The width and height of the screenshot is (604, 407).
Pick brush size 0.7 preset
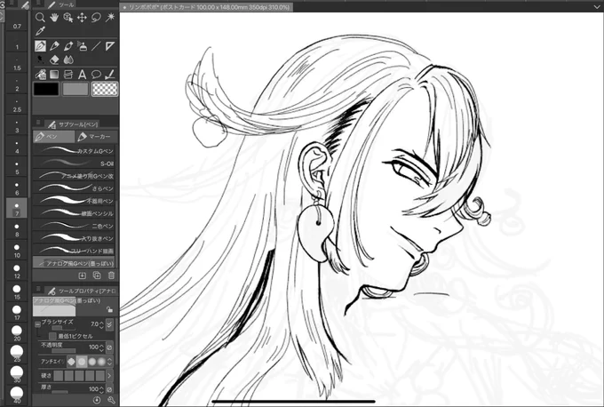[17, 21]
